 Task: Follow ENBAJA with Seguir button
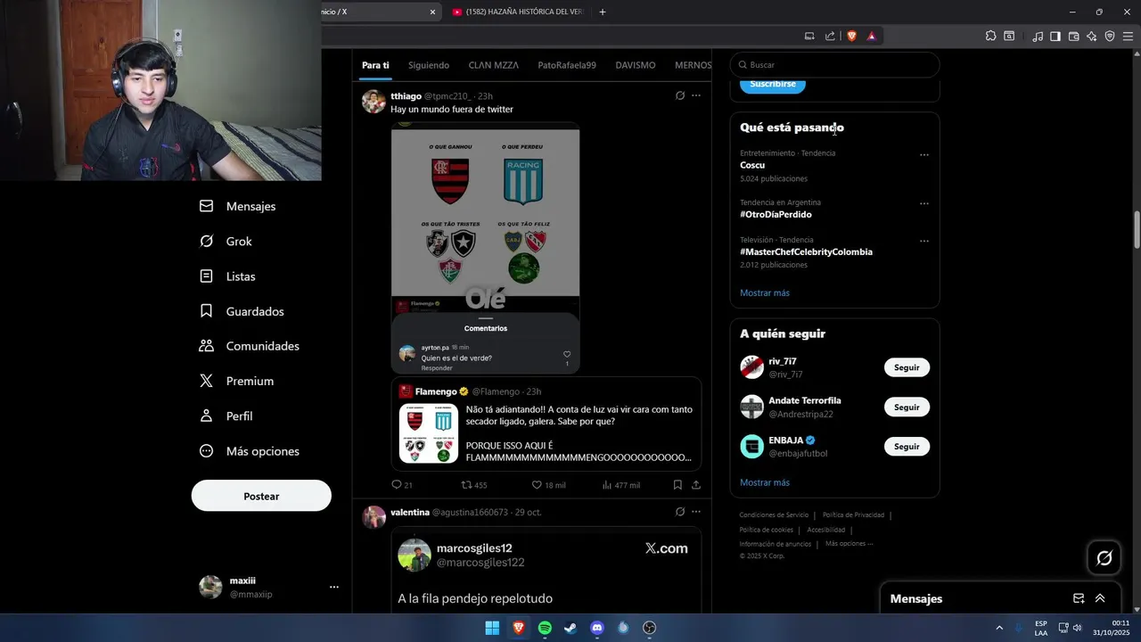coord(907,446)
